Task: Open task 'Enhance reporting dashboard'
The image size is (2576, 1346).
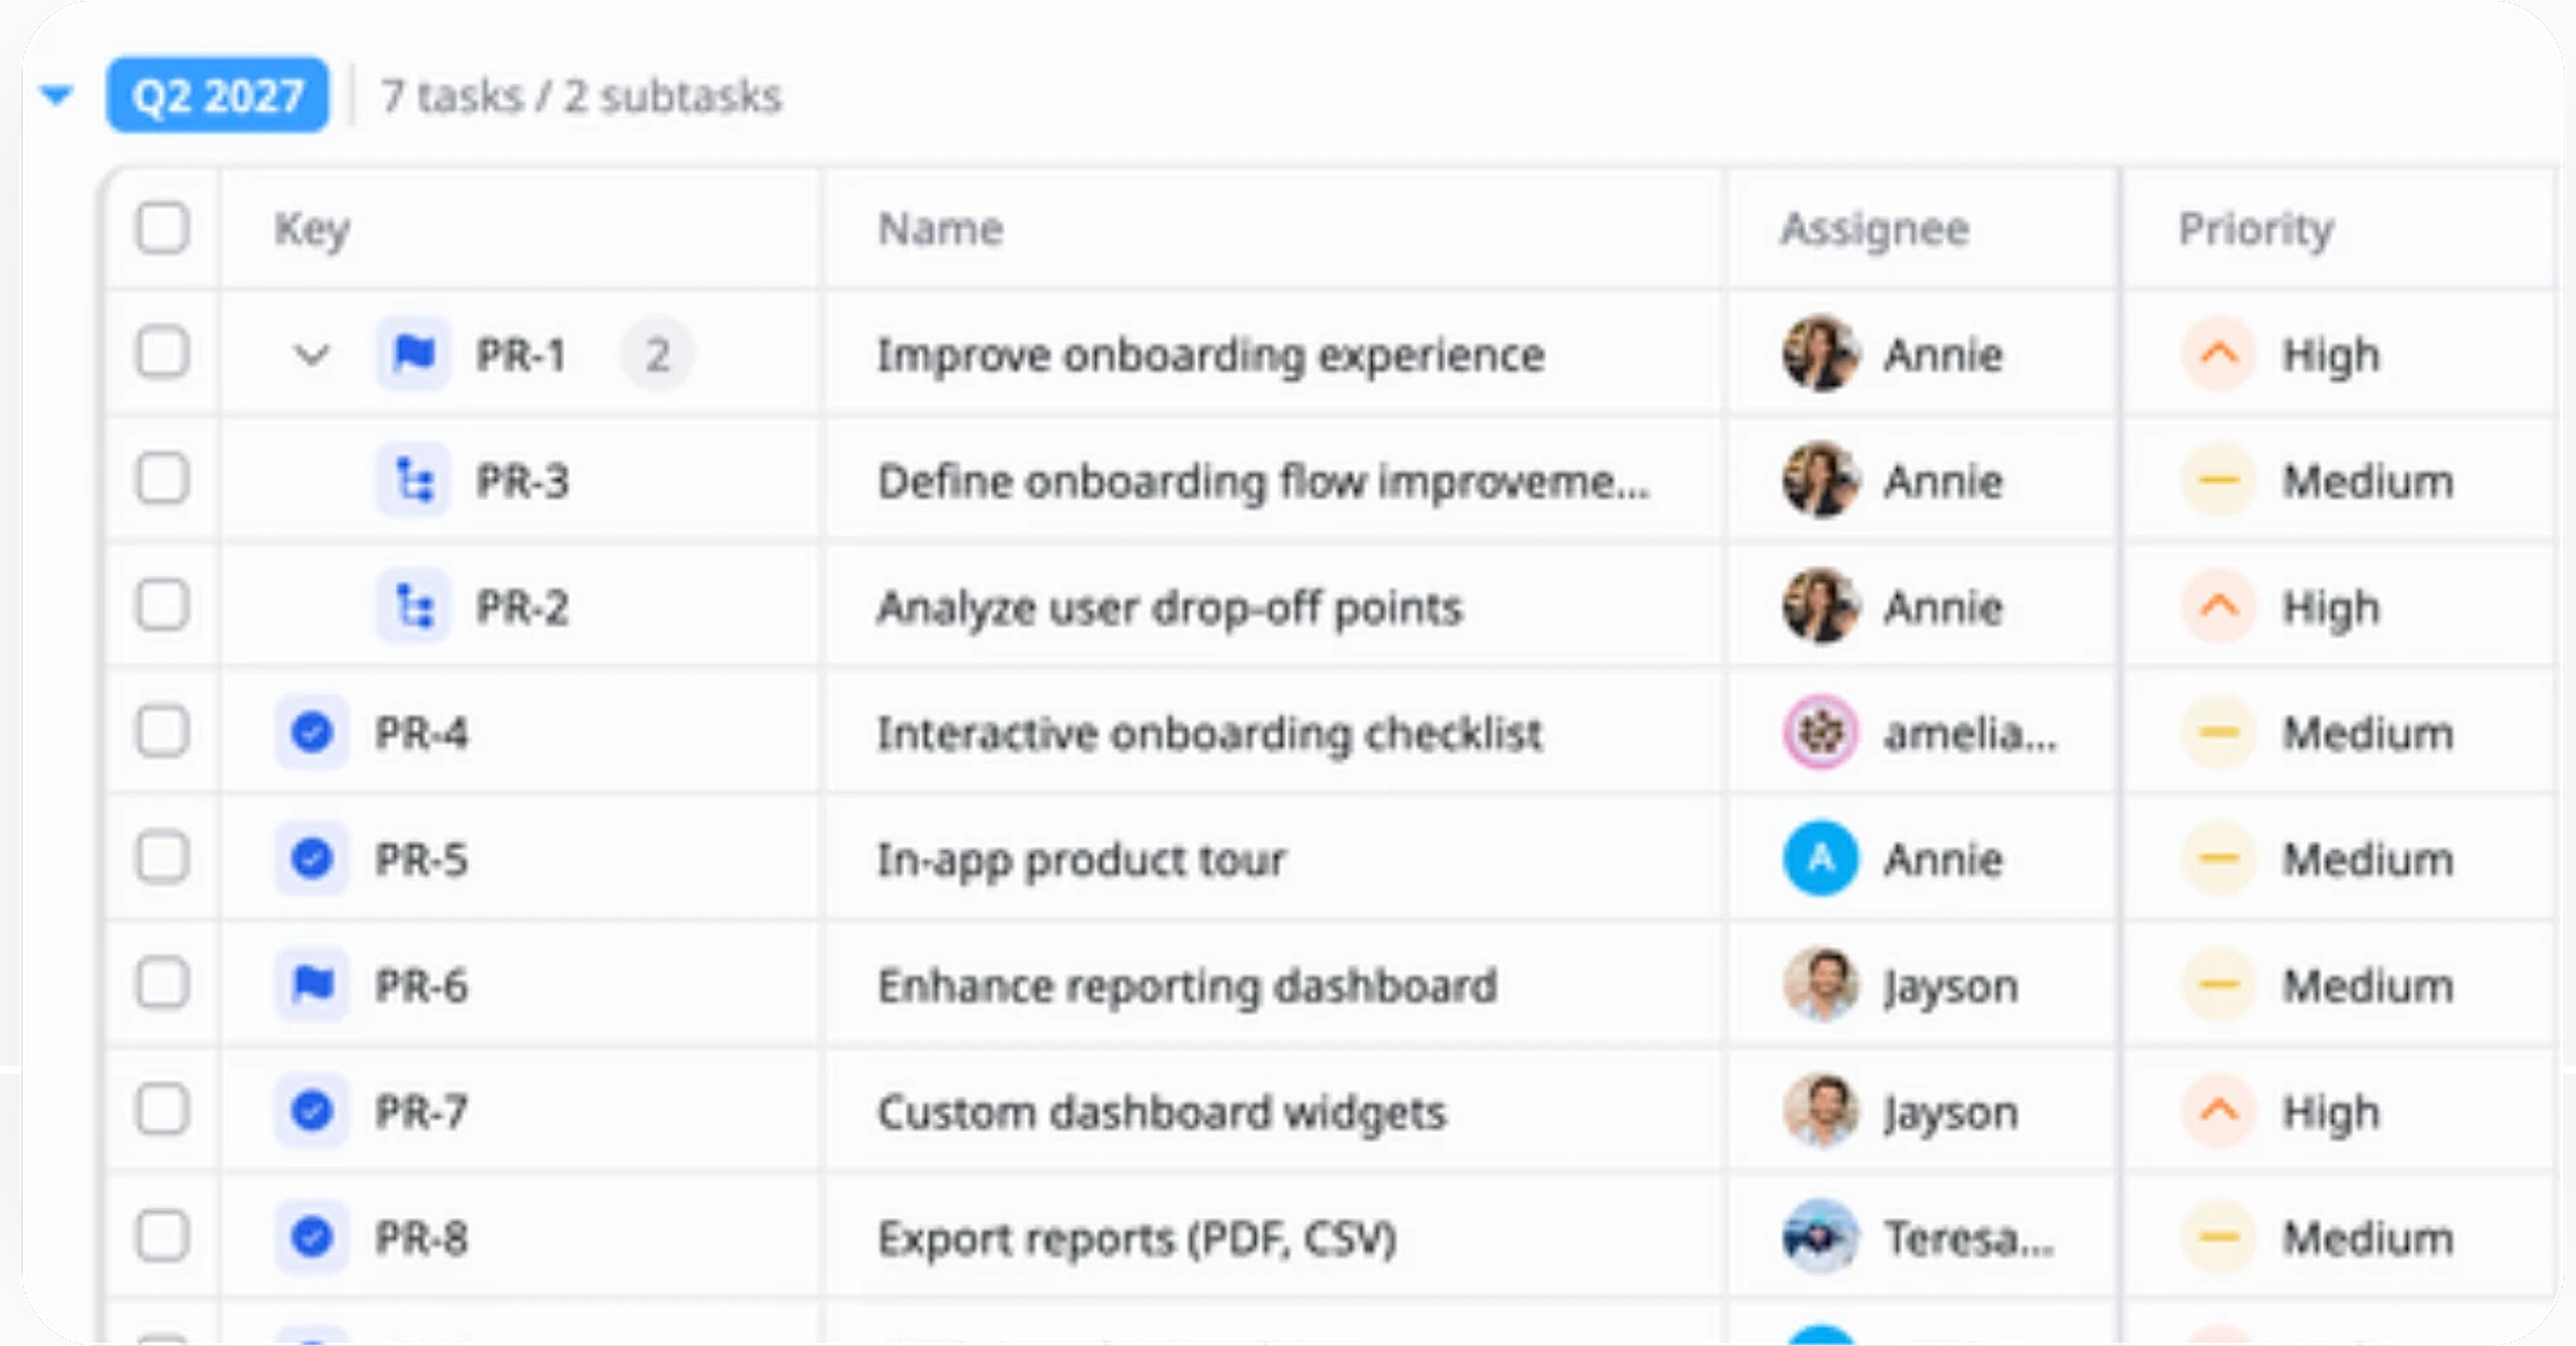Action: click(x=1187, y=986)
